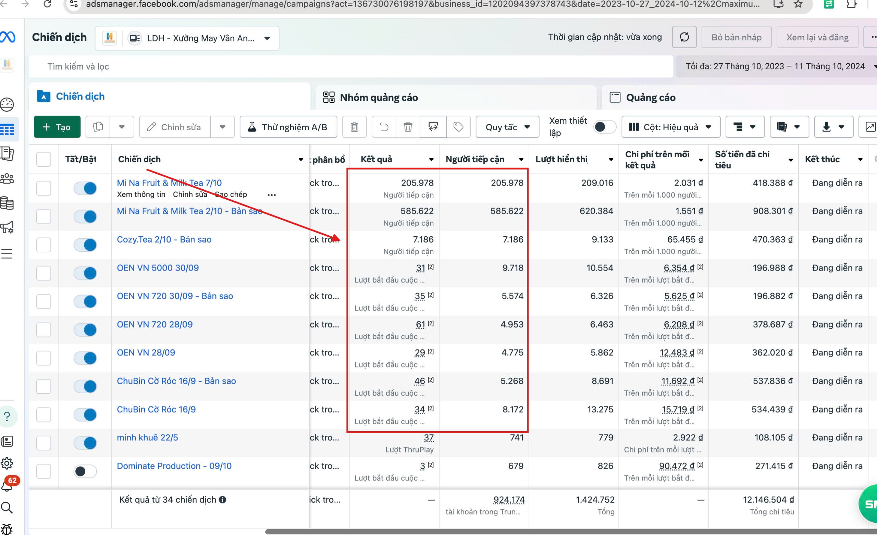This screenshot has height=535, width=877.
Task: Open audiences people icon in sidebar
Action: tap(7, 178)
